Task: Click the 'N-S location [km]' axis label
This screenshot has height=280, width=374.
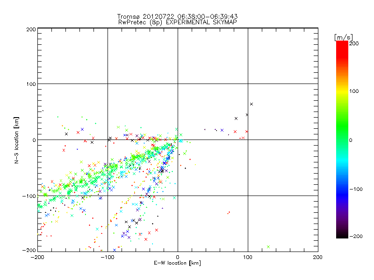Action: click(x=16, y=140)
